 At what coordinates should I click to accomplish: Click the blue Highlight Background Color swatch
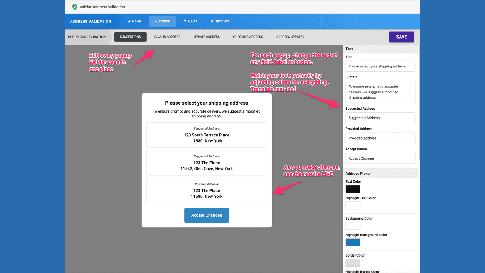click(x=353, y=242)
